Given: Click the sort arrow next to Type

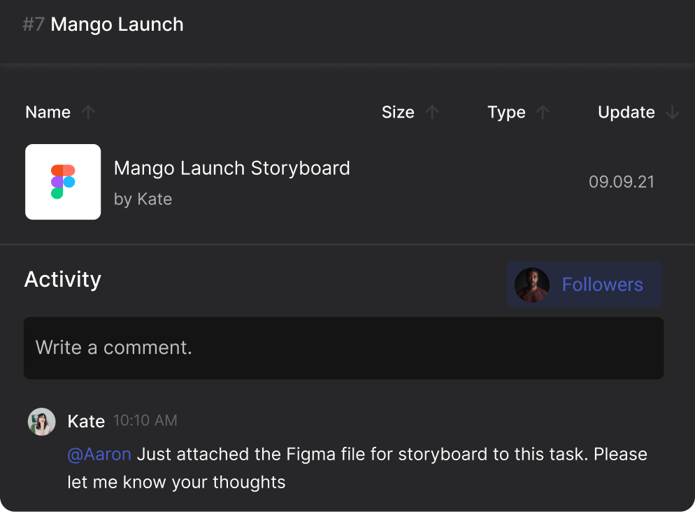Looking at the screenshot, I should click(x=543, y=113).
